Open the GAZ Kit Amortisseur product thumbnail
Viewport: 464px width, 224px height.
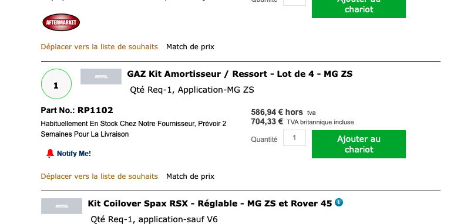point(101,77)
